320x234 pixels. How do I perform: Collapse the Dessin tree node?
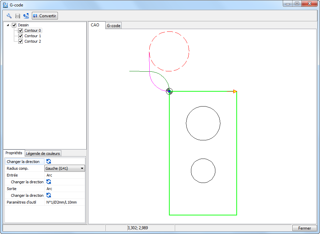pos(8,25)
